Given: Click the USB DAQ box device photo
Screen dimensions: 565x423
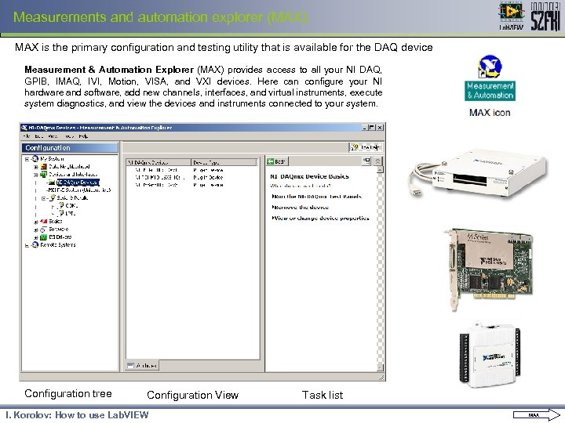Looking at the screenshot, I should tap(479, 173).
